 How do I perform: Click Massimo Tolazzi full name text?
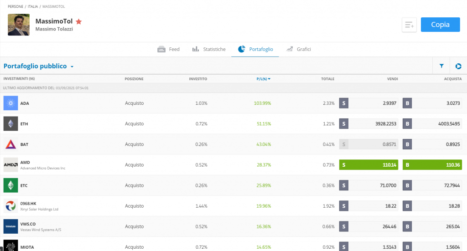pyautogui.click(x=54, y=29)
